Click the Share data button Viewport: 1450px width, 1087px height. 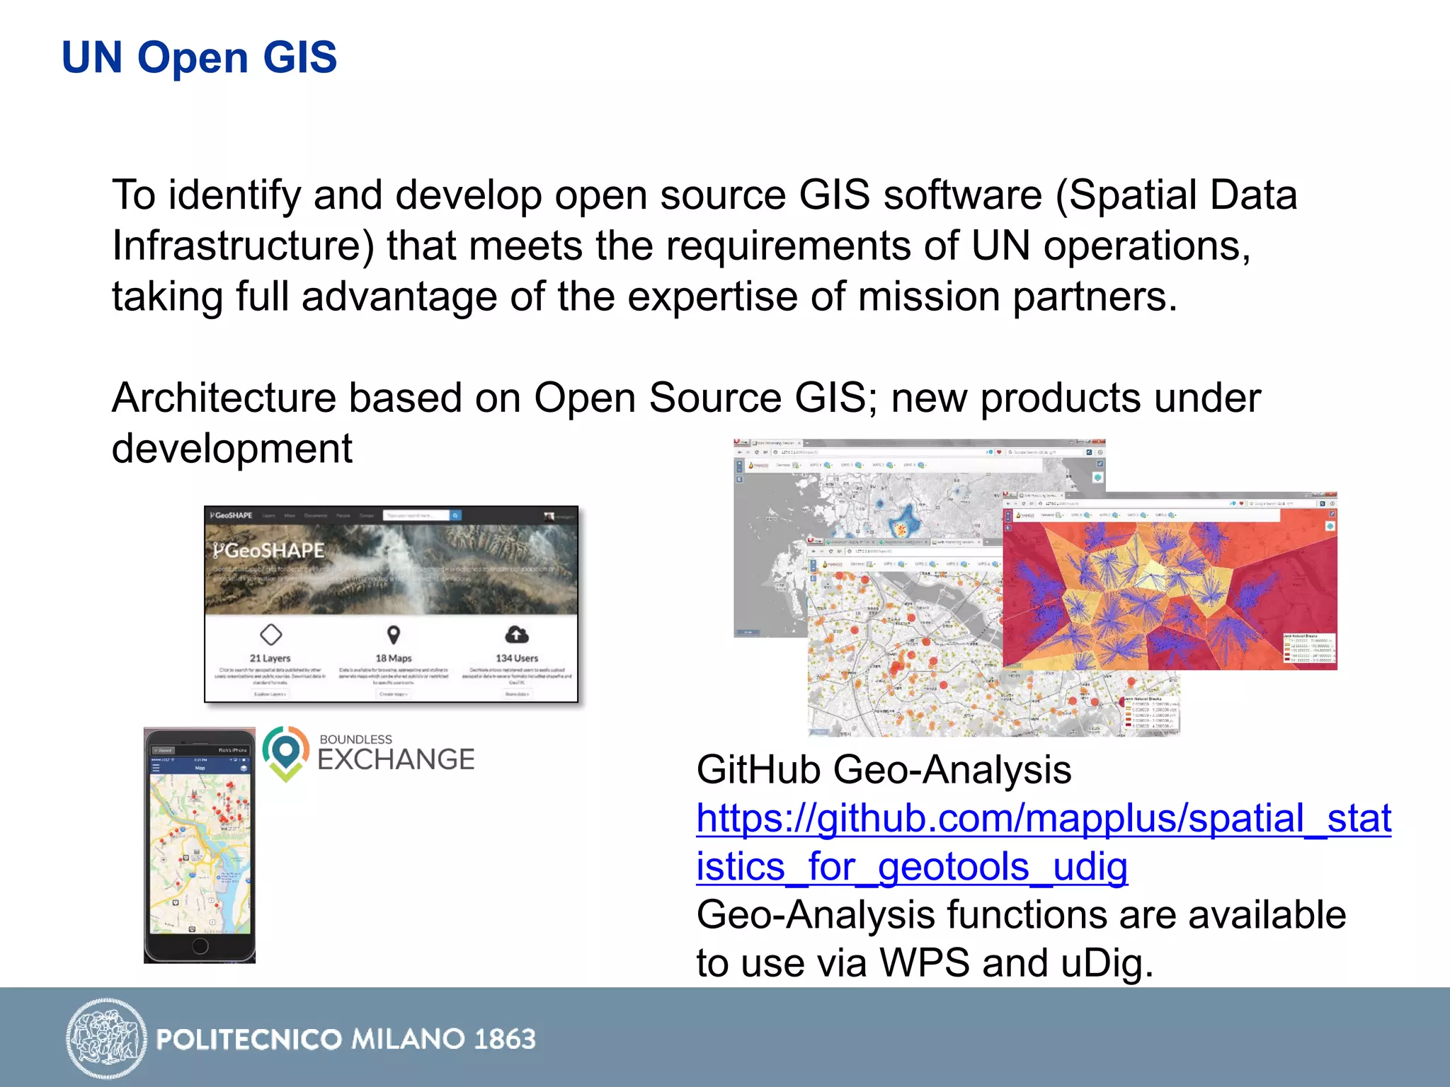(x=517, y=694)
